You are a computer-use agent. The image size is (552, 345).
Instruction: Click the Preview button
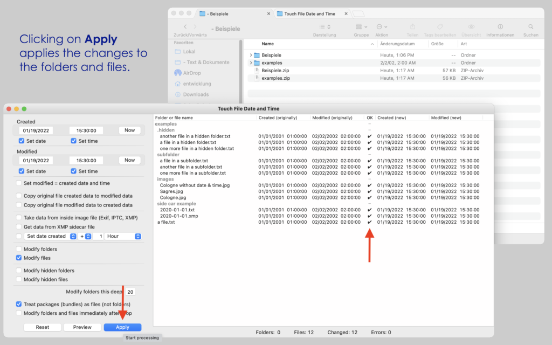click(82, 327)
